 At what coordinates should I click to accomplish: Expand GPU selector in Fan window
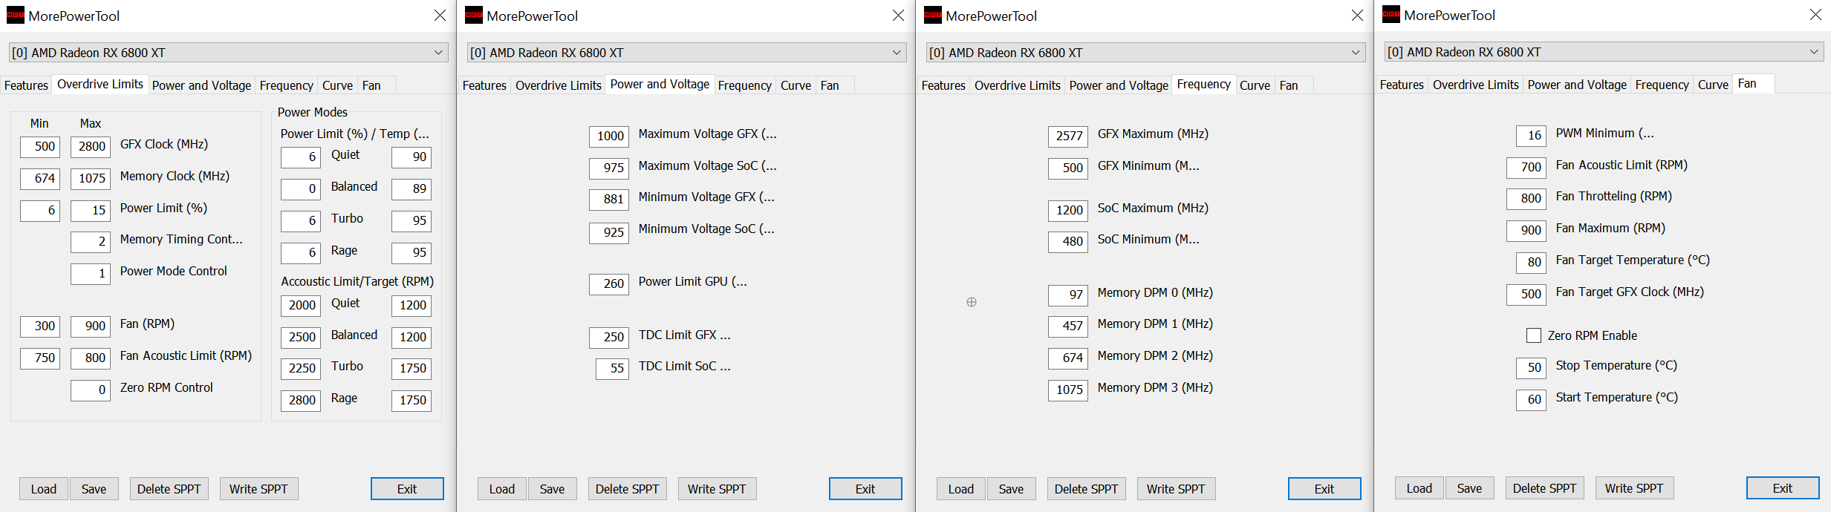pyautogui.click(x=1604, y=52)
